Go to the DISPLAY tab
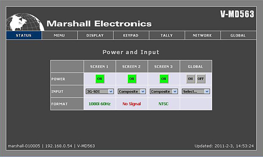 (96, 35)
